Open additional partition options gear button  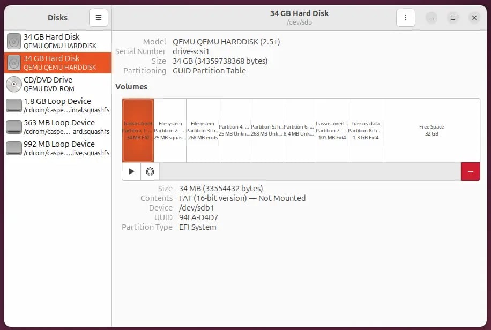(150, 171)
